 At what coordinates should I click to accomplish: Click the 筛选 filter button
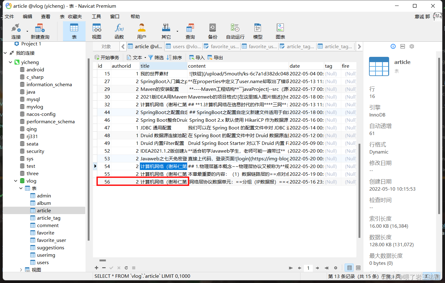click(x=156, y=57)
